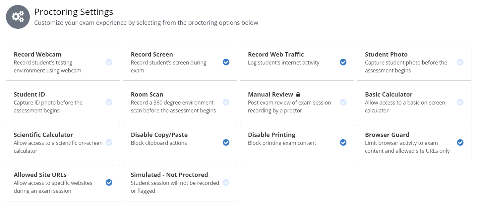479x209 pixels.
Task: Enable the Student Photo option
Action: point(460,62)
